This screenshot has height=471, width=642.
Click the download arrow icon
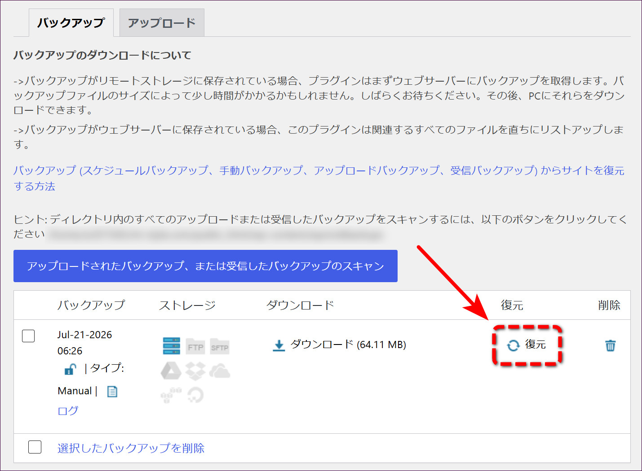(x=279, y=345)
